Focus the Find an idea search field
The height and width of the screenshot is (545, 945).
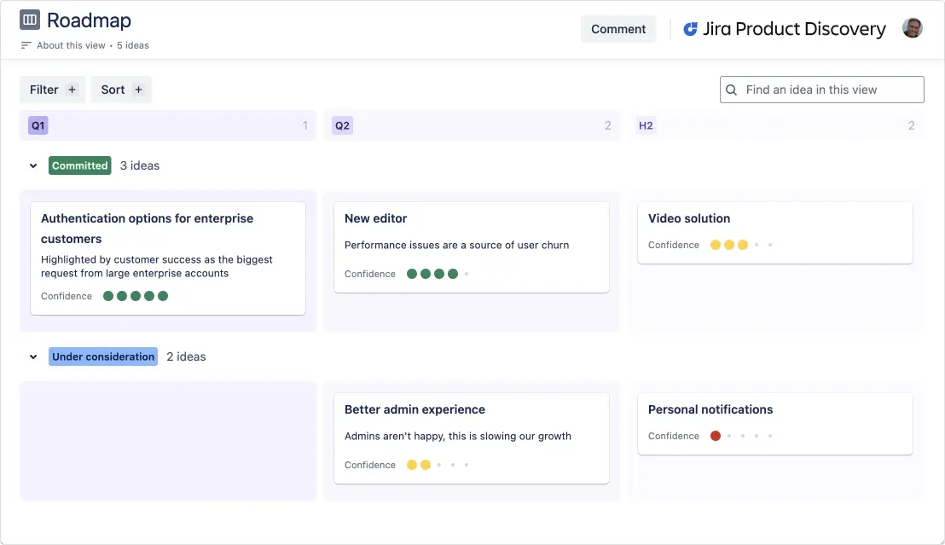tap(822, 90)
